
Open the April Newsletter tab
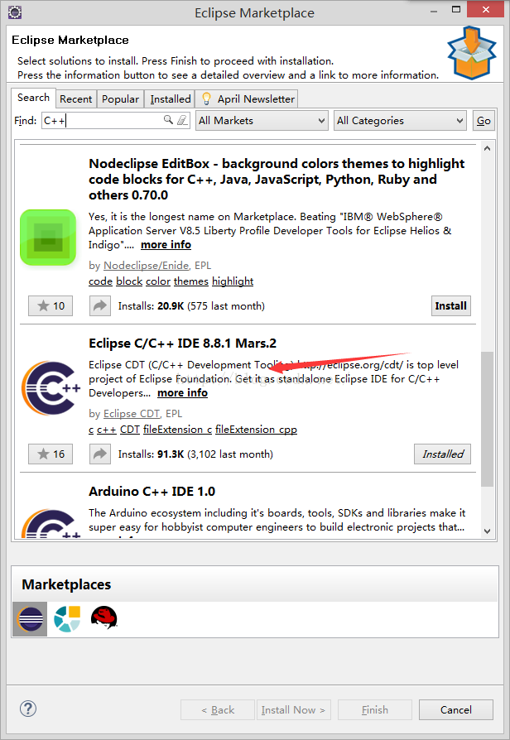(247, 99)
